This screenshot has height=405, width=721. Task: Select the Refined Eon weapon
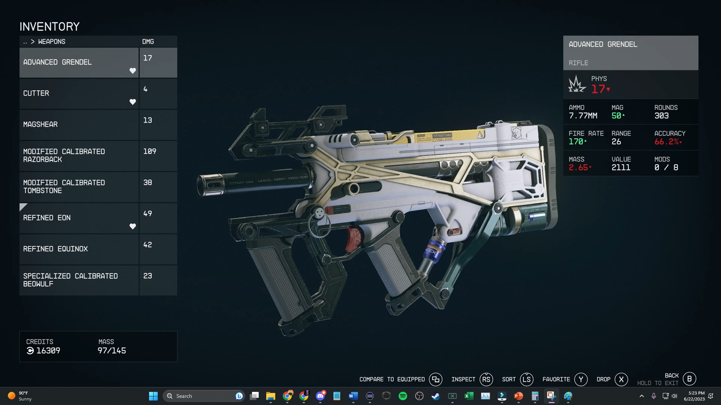click(98, 218)
